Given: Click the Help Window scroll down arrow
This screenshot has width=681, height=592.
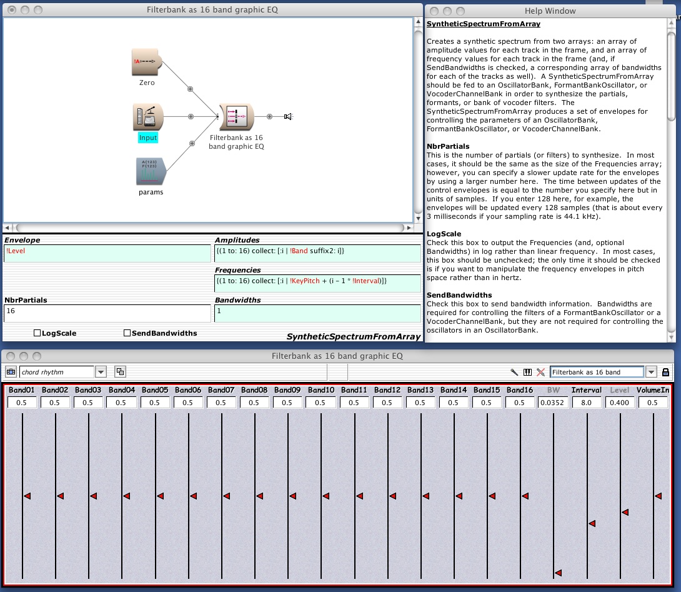Looking at the screenshot, I should coord(671,337).
